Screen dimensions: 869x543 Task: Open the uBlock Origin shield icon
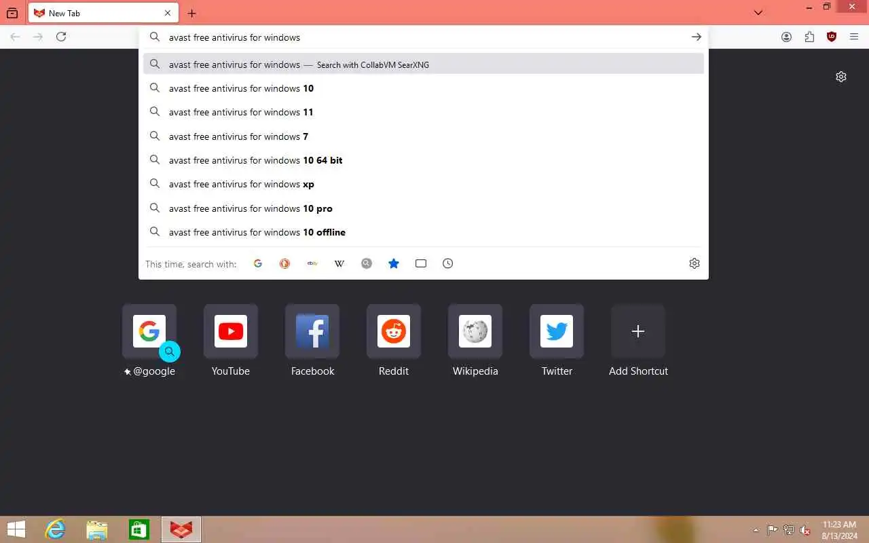(x=832, y=37)
